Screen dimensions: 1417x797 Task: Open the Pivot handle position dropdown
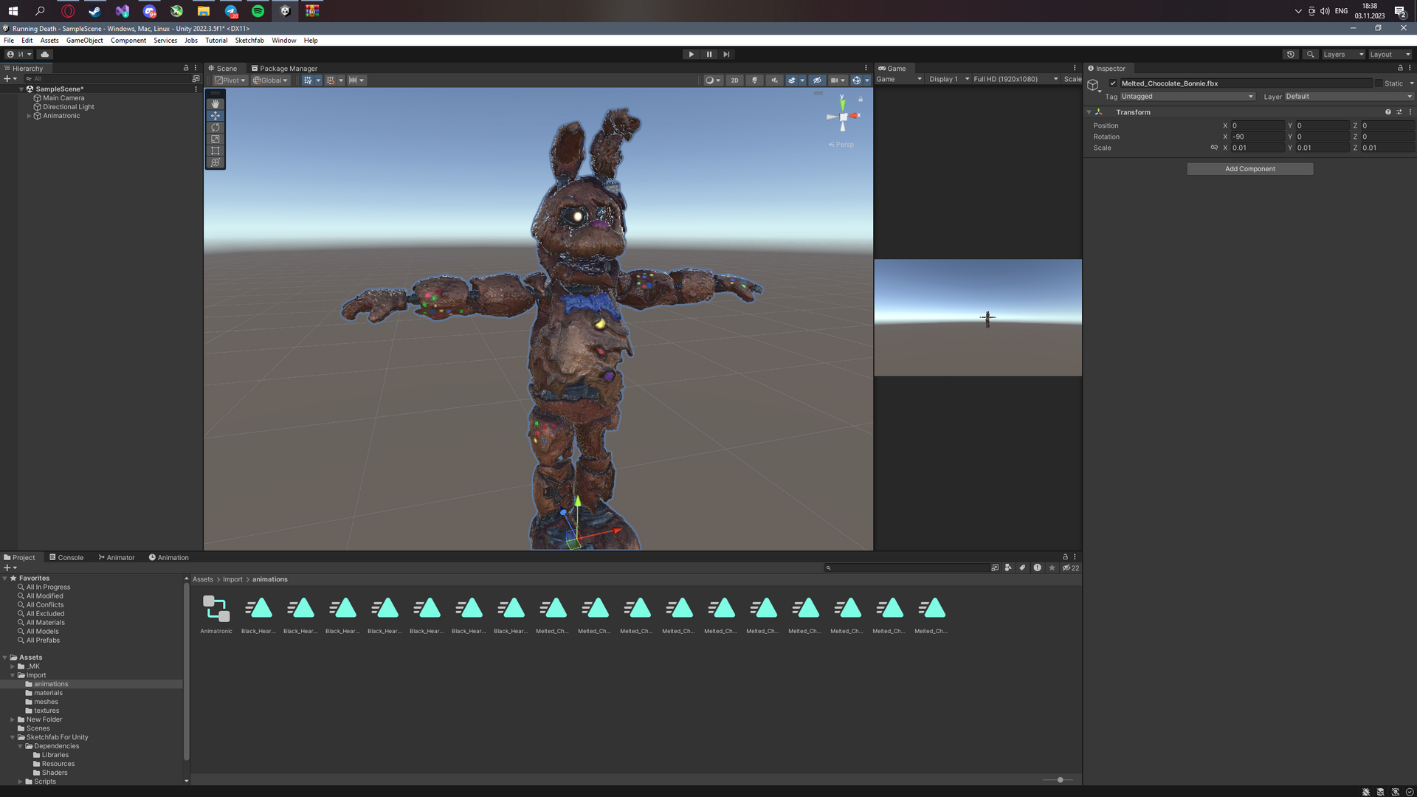[x=230, y=80]
